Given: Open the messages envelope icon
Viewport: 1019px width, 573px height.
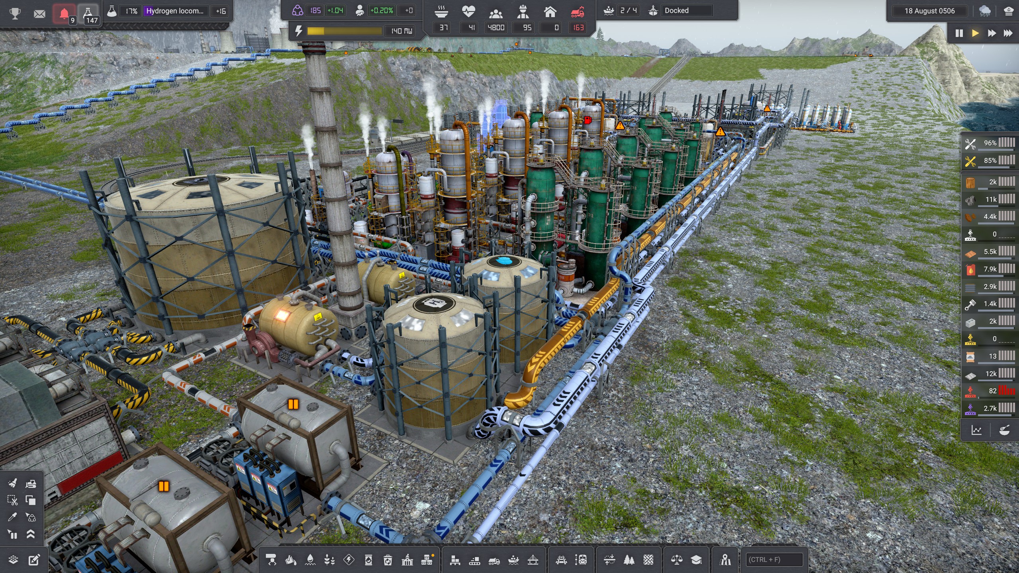Looking at the screenshot, I should 39,14.
